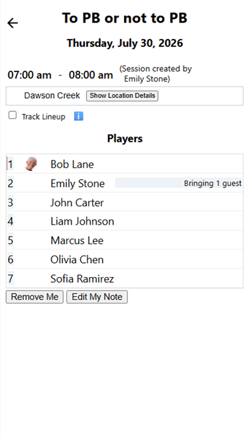
Task: Click the 08:00 am end time
Action: coord(91,75)
